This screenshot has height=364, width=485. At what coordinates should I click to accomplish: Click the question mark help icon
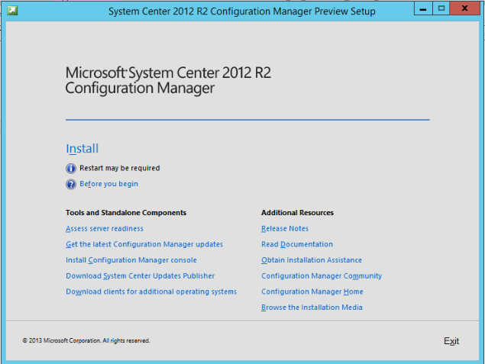pyautogui.click(x=71, y=184)
